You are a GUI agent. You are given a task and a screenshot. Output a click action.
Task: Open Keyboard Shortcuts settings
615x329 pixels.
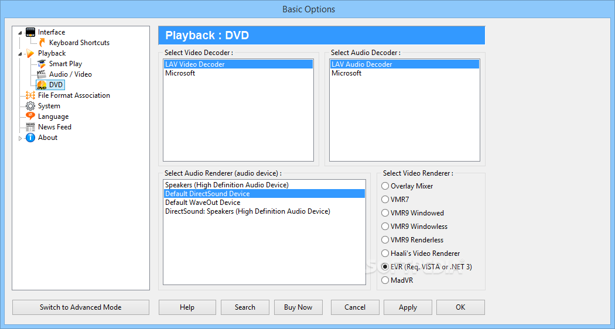tap(79, 43)
